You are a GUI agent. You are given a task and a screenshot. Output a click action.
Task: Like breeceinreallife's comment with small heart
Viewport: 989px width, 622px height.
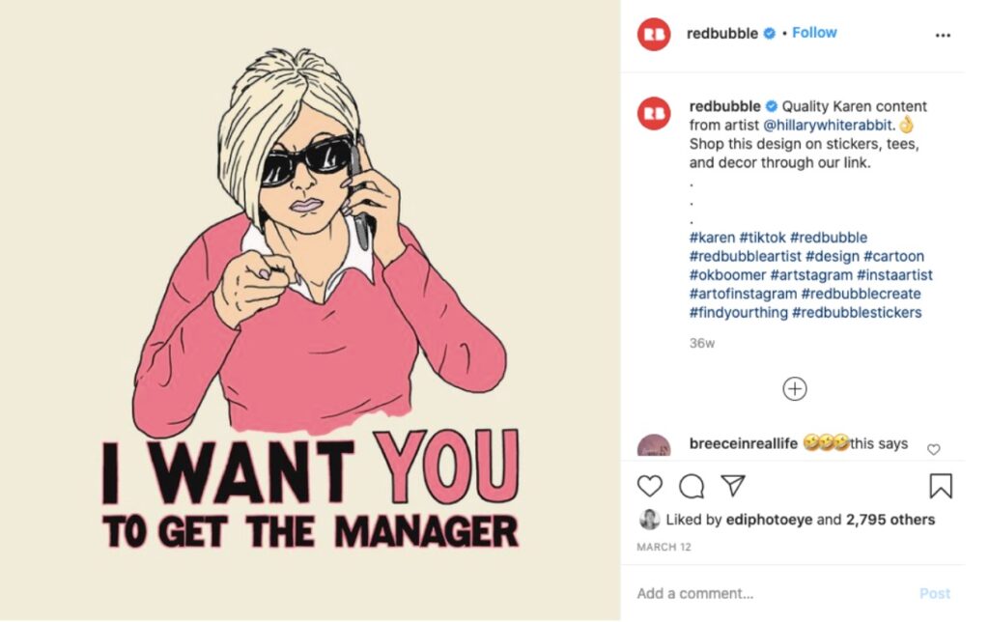click(x=934, y=448)
